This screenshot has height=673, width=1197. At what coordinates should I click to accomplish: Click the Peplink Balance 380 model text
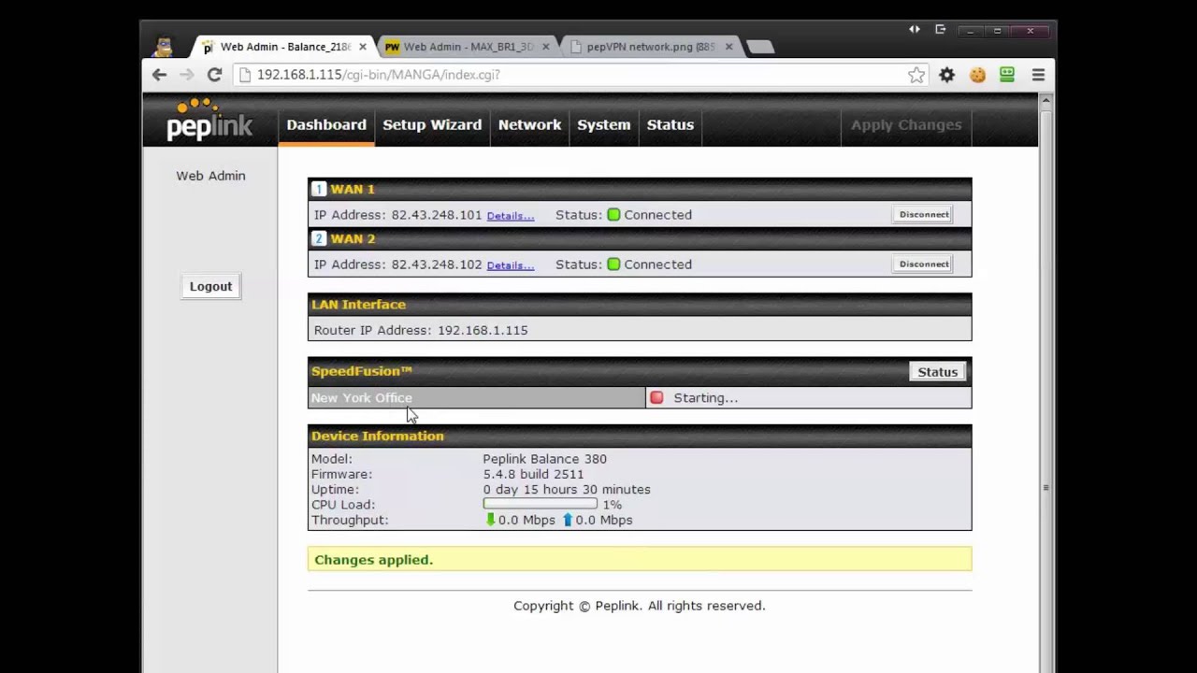coord(544,459)
